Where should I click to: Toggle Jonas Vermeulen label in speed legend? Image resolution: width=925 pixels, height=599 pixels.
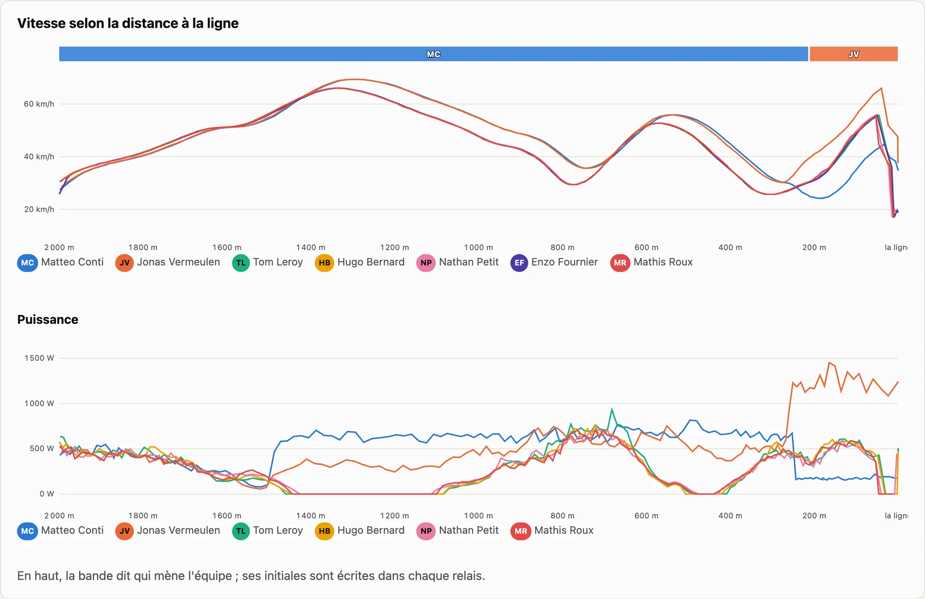(179, 262)
